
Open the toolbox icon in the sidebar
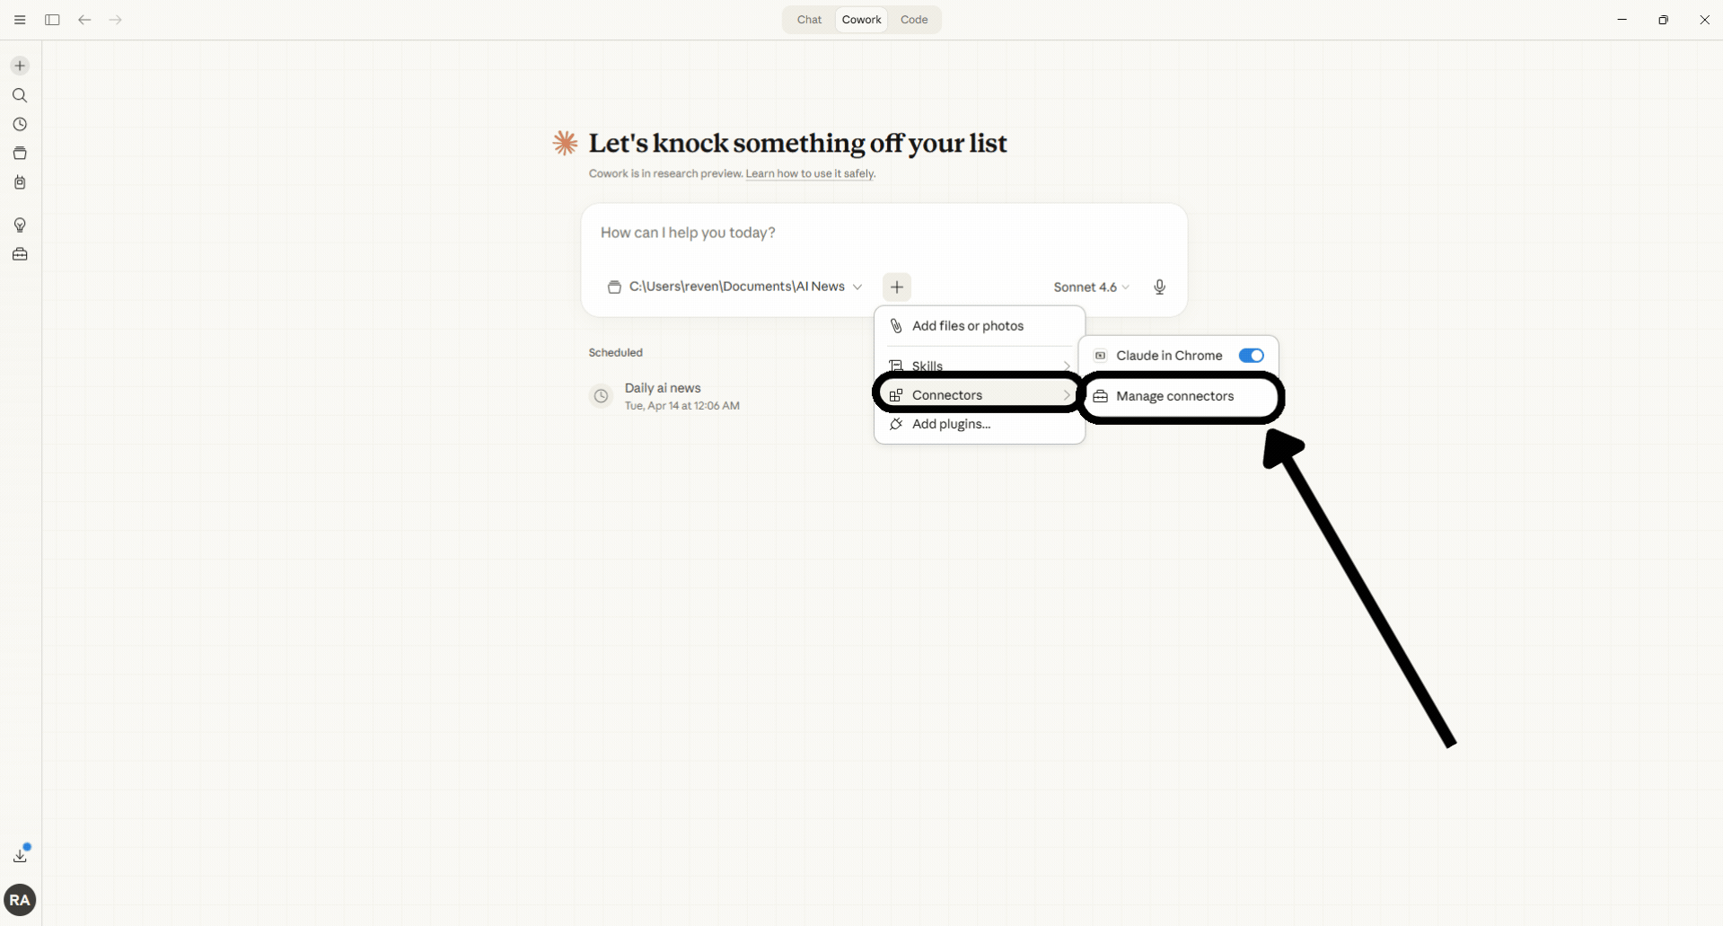pos(20,254)
